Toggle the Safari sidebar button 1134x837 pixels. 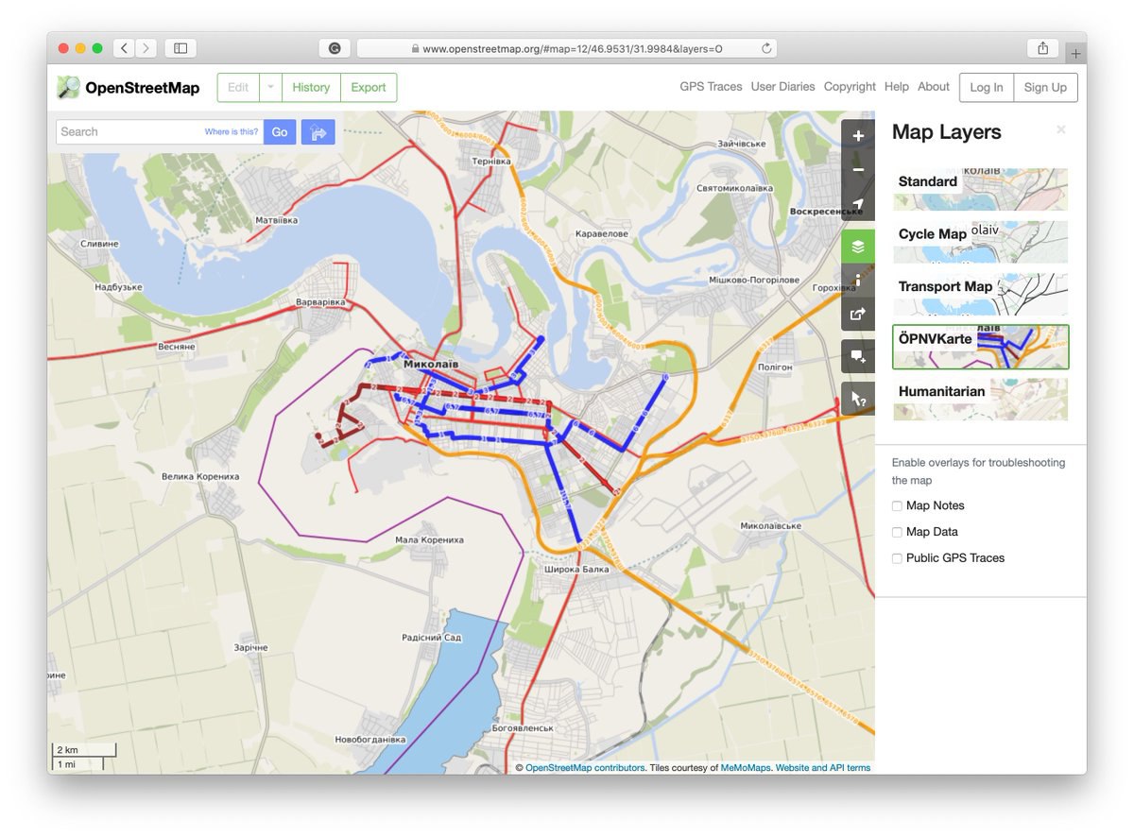click(x=180, y=48)
